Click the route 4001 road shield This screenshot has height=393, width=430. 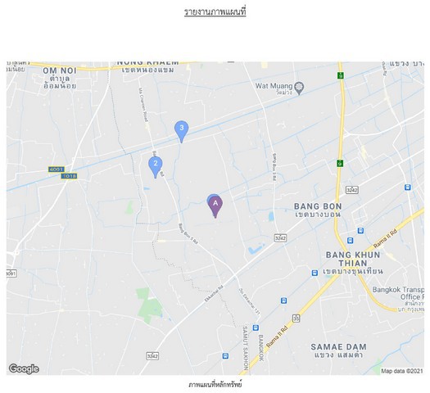point(57,169)
